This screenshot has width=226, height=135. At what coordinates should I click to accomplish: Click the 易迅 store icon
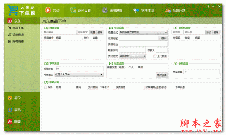tap(10, 110)
